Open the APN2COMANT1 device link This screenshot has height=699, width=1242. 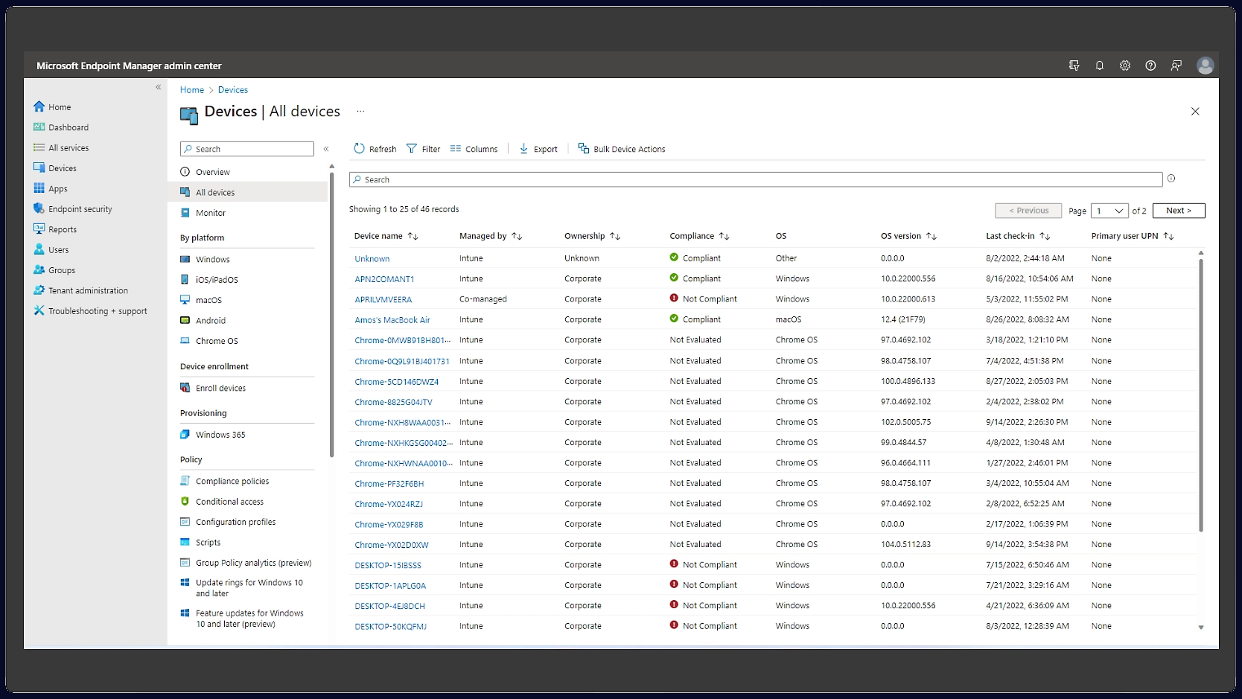pyautogui.click(x=384, y=279)
